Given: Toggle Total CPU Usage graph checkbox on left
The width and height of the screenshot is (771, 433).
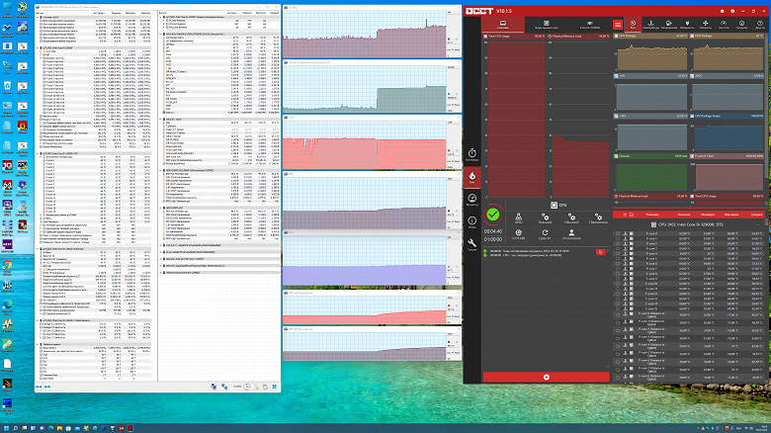Looking at the screenshot, I should (485, 37).
